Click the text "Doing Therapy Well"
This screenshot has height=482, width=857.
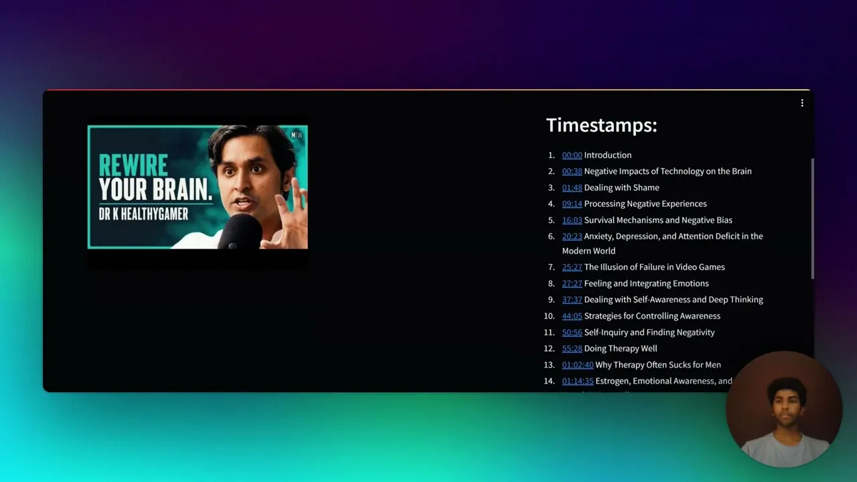621,349
